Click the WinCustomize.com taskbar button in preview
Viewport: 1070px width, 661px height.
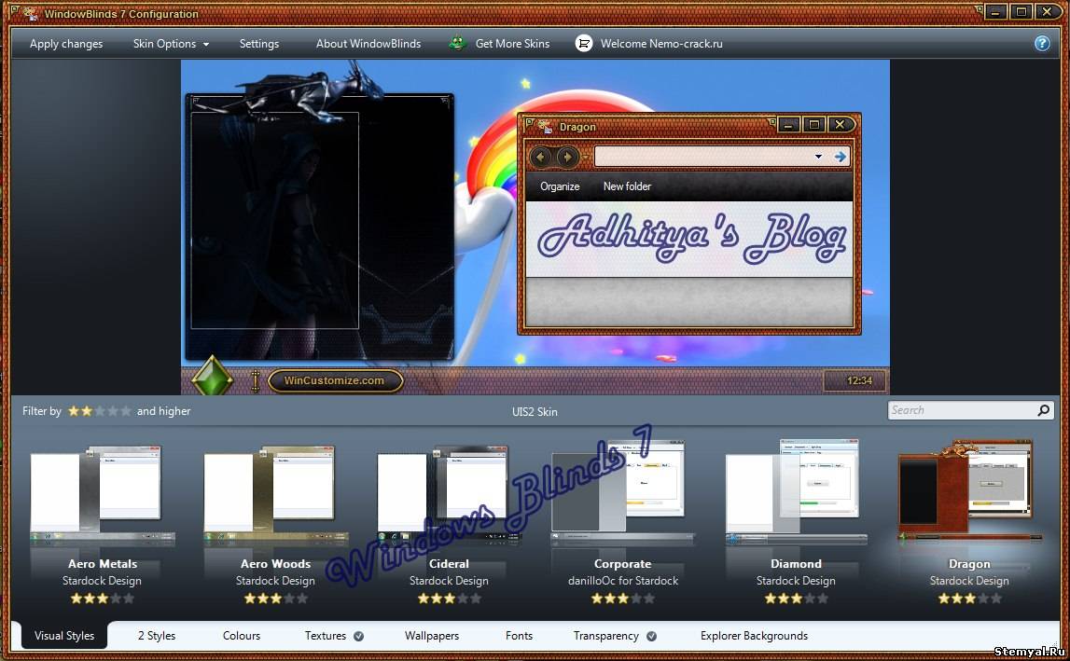(335, 380)
